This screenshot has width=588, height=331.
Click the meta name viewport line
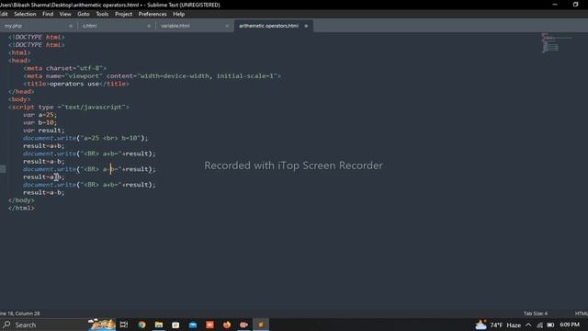tap(152, 75)
